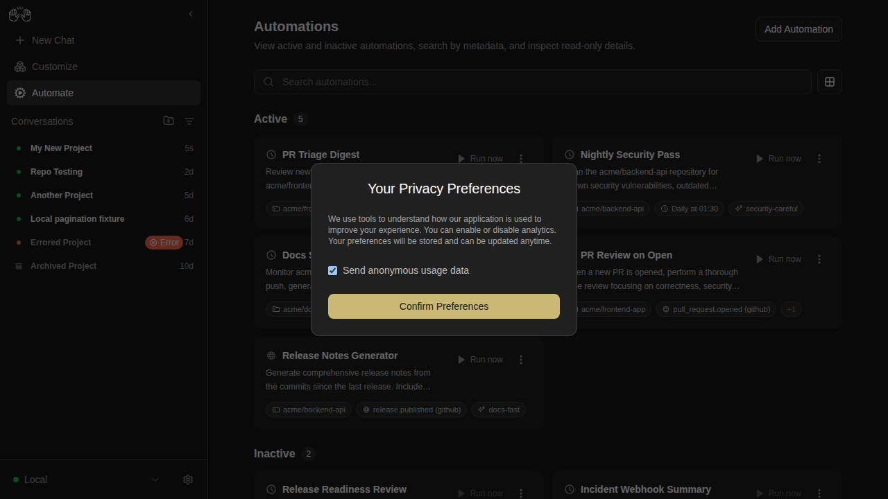Switch to grid view icon

click(x=830, y=82)
